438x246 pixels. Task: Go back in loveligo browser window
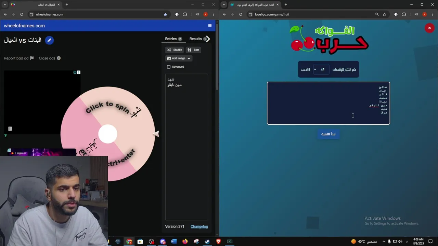[x=224, y=14]
